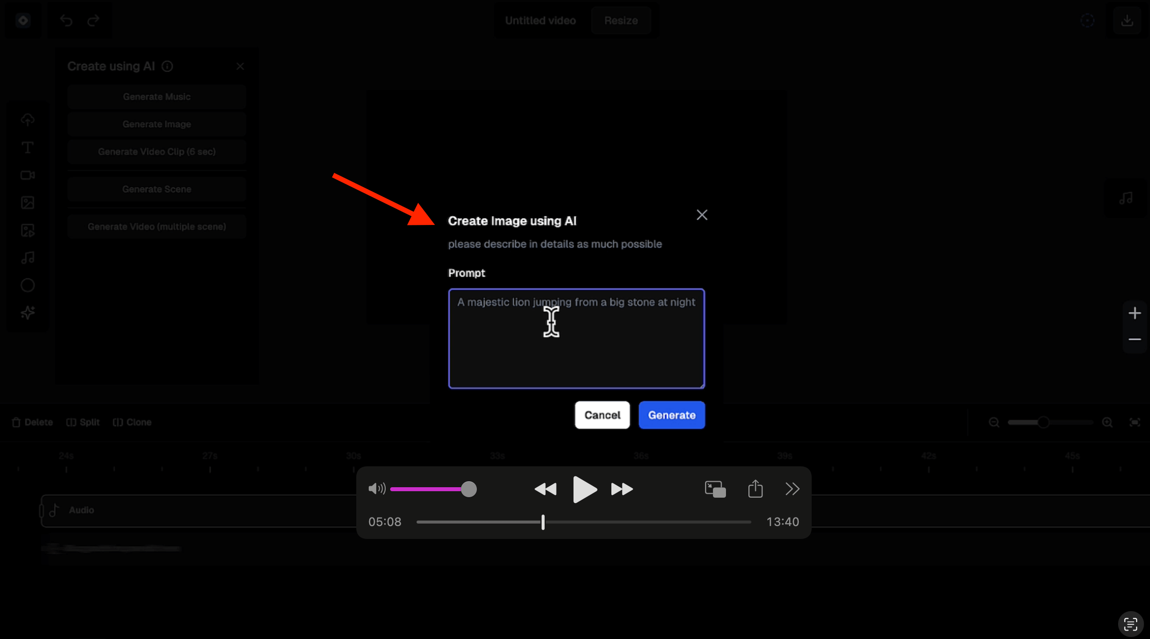Click the download icon at top right

[x=1127, y=20]
